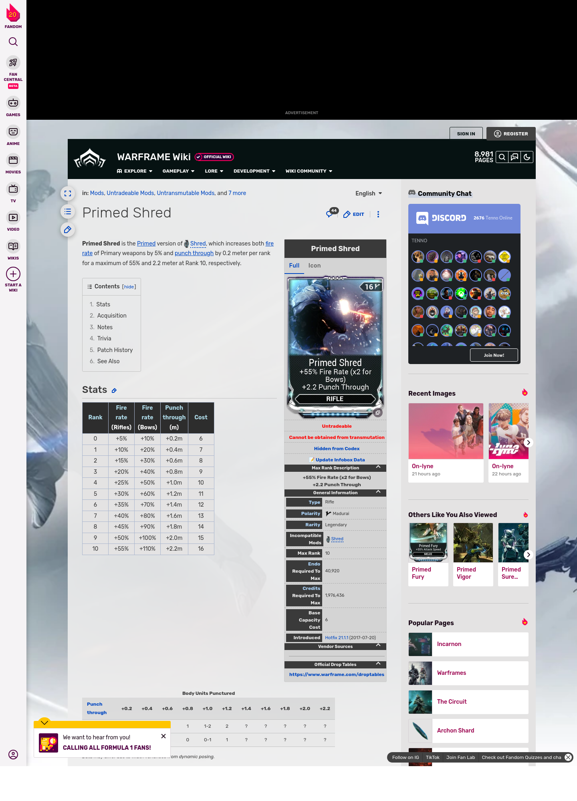This screenshot has height=801, width=577.
Task: Expand page to full width icon
Action: click(68, 193)
